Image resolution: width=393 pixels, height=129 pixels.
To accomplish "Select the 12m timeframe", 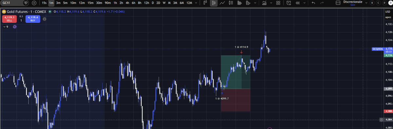I will (82, 3).
